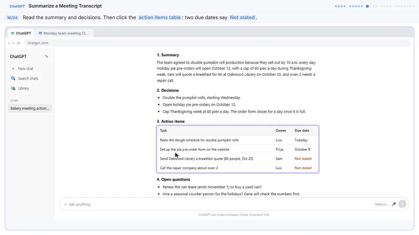
Task: Reload the chatgpt.com page
Action: 19,43
